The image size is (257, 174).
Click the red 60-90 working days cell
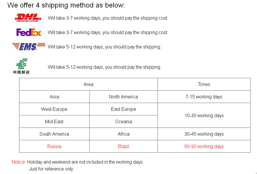point(204,147)
